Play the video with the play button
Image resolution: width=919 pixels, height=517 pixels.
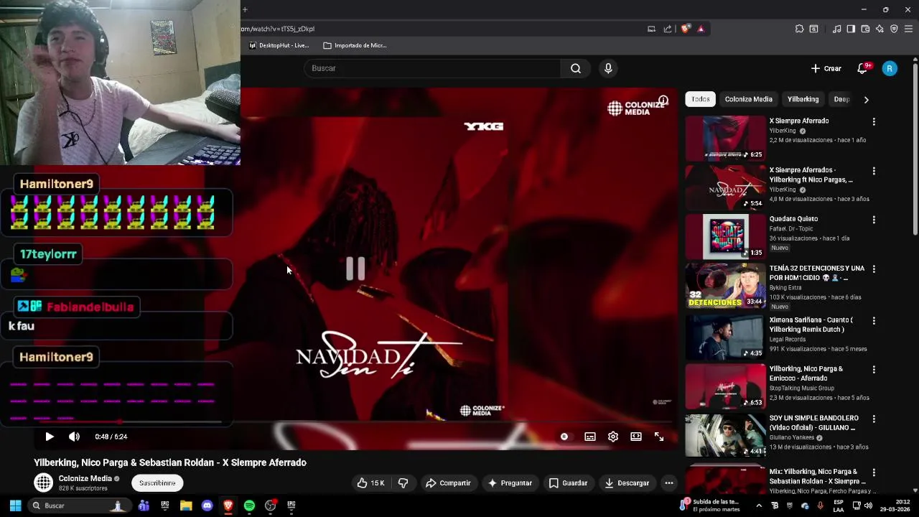tap(50, 437)
